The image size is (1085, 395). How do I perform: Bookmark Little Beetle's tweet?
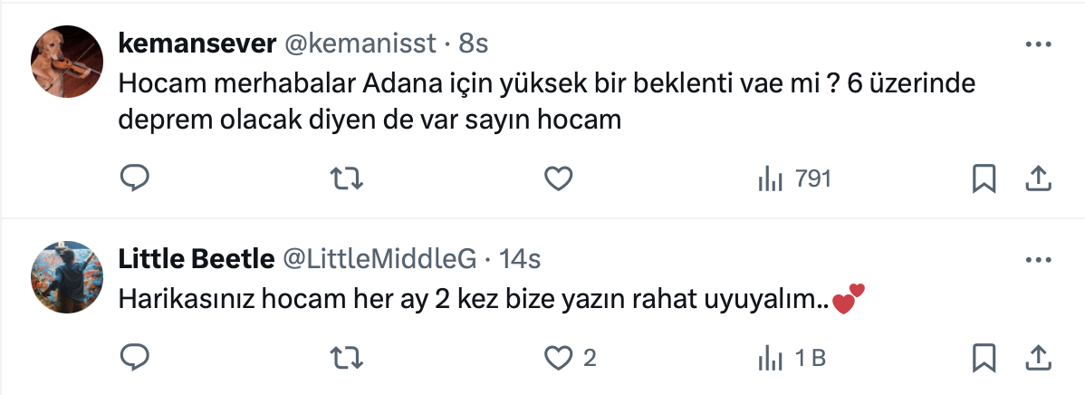[984, 358]
